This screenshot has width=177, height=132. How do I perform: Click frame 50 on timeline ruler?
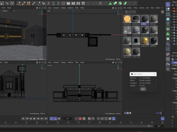click(79, 122)
